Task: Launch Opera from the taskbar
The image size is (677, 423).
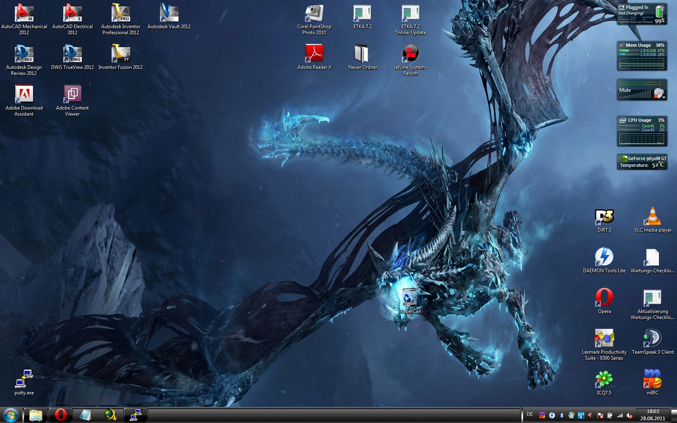Action: 61,415
